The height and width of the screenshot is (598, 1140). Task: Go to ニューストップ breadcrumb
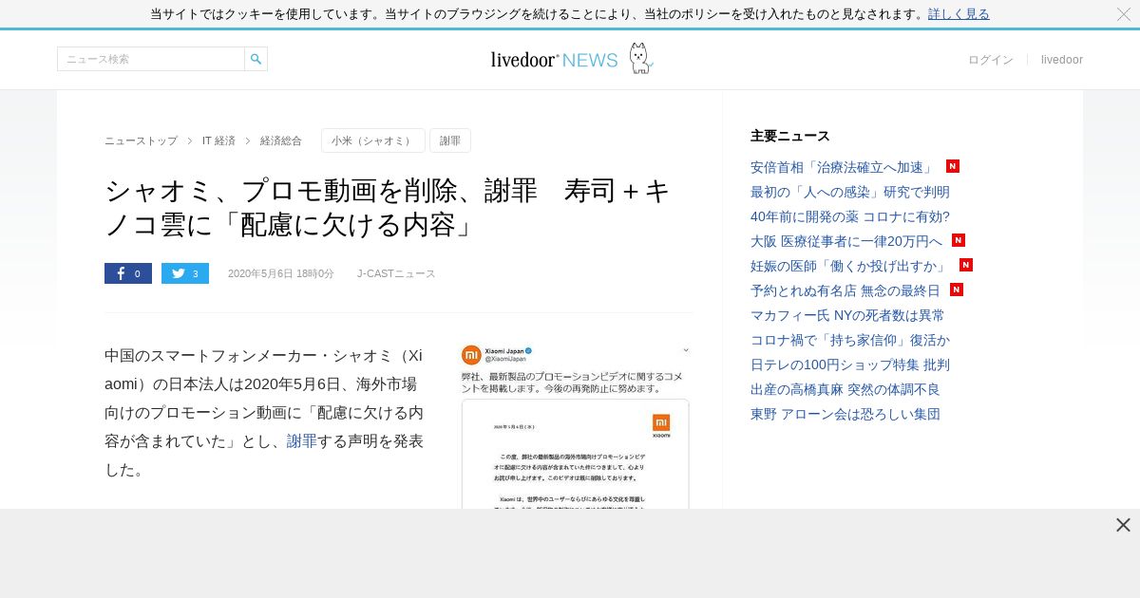[141, 140]
